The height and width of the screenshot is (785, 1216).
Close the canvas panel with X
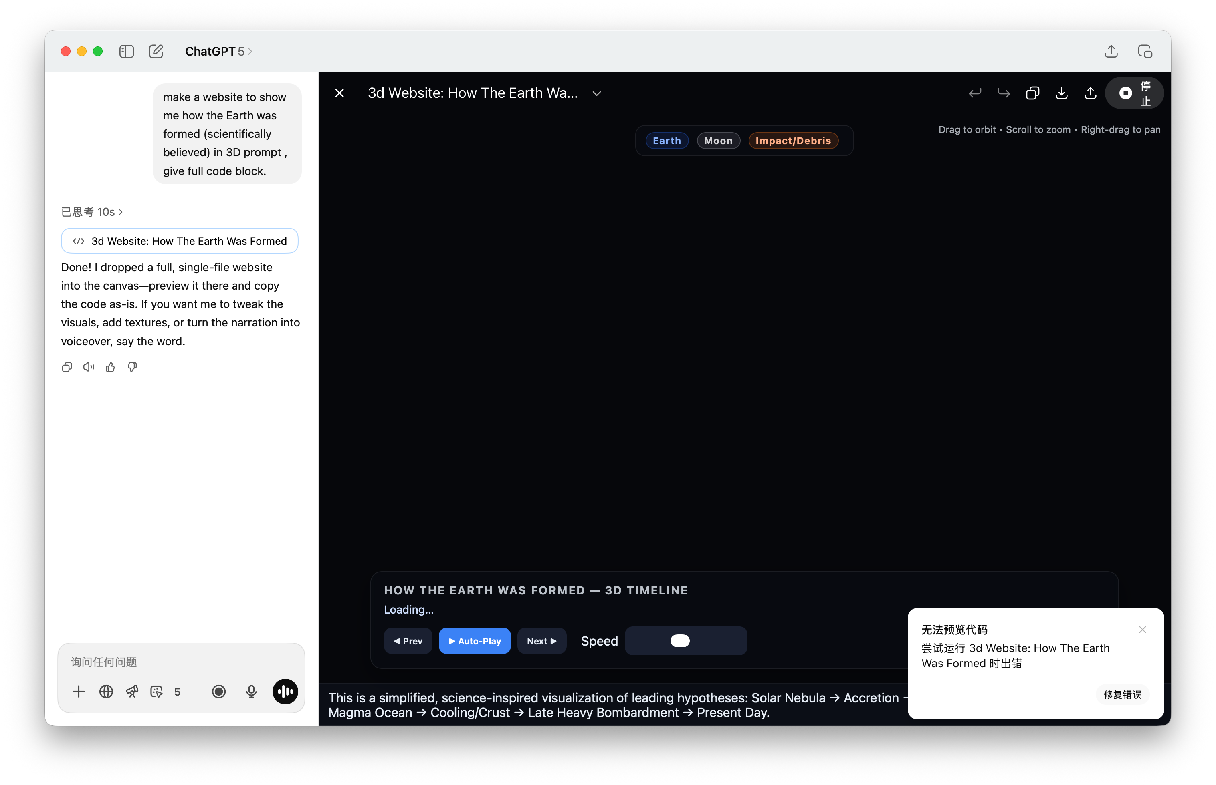tap(339, 93)
